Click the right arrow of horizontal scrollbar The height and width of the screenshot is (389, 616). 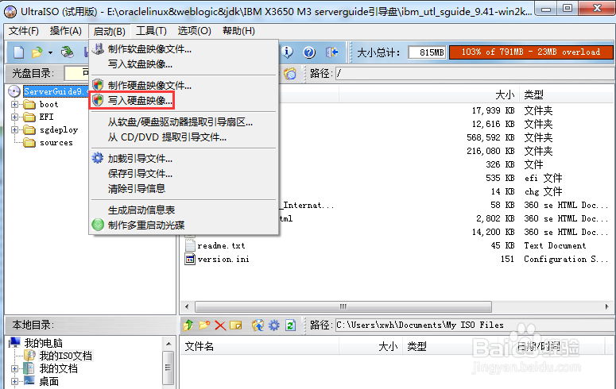coord(607,306)
